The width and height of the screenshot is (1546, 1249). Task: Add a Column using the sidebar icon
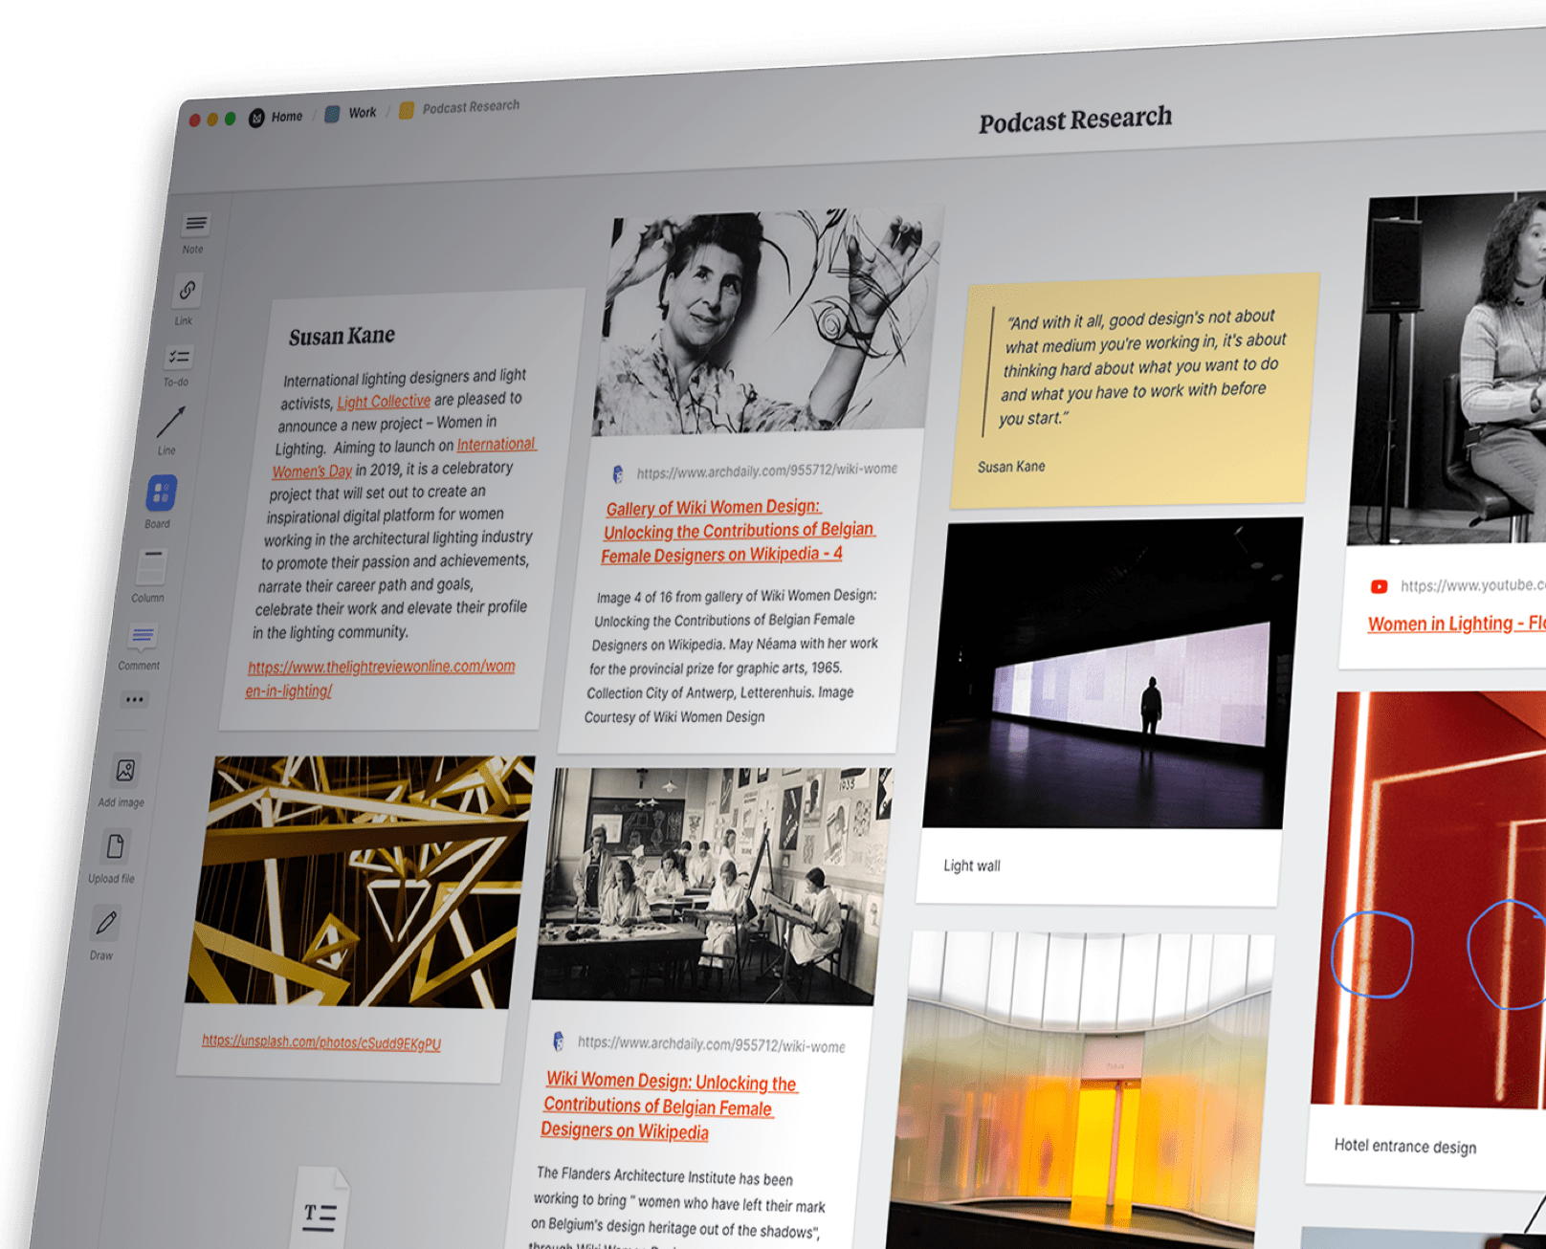[151, 566]
